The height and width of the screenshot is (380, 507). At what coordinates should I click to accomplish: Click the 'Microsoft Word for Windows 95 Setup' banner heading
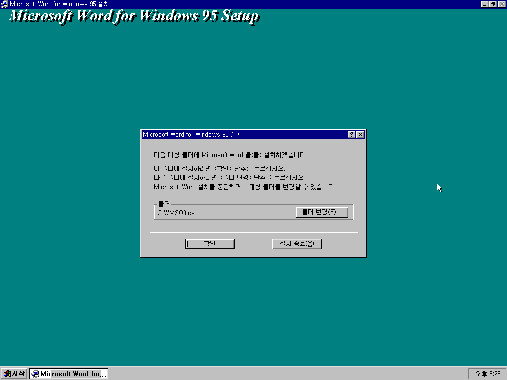point(134,16)
